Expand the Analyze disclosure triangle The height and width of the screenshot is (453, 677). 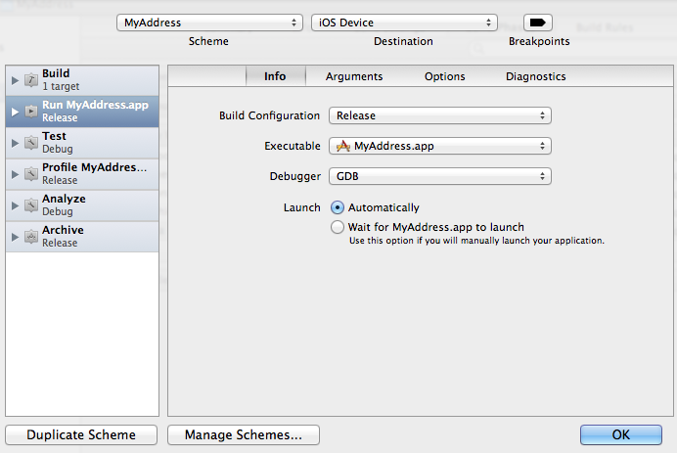(x=15, y=205)
